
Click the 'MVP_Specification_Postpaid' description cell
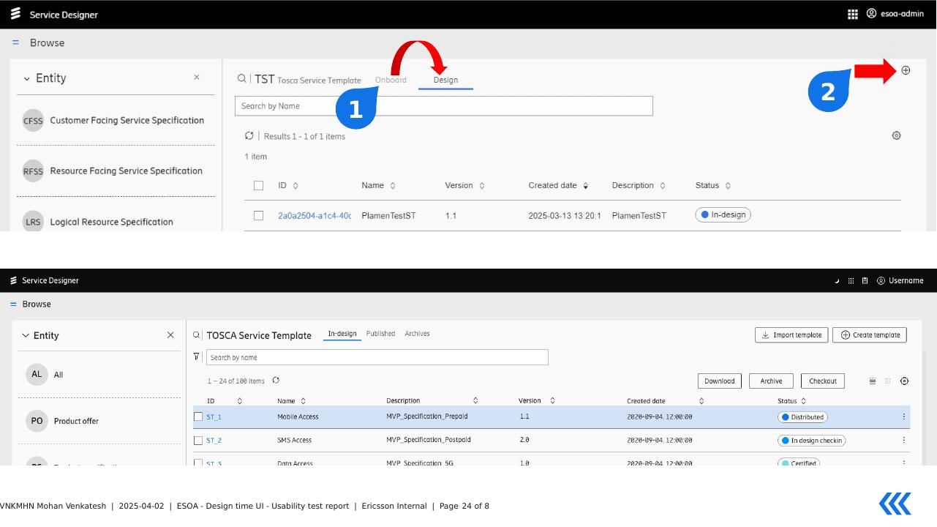[x=429, y=440]
